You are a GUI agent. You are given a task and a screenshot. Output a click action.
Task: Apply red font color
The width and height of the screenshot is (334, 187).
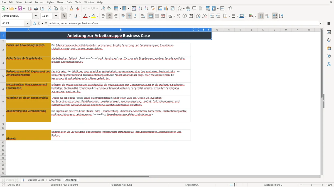85,16
